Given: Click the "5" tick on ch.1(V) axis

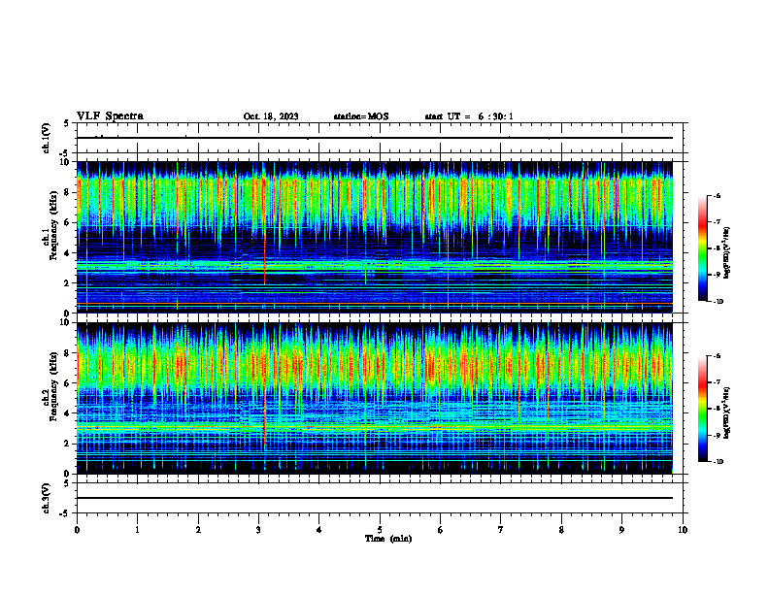Looking at the screenshot, I should click(x=67, y=123).
